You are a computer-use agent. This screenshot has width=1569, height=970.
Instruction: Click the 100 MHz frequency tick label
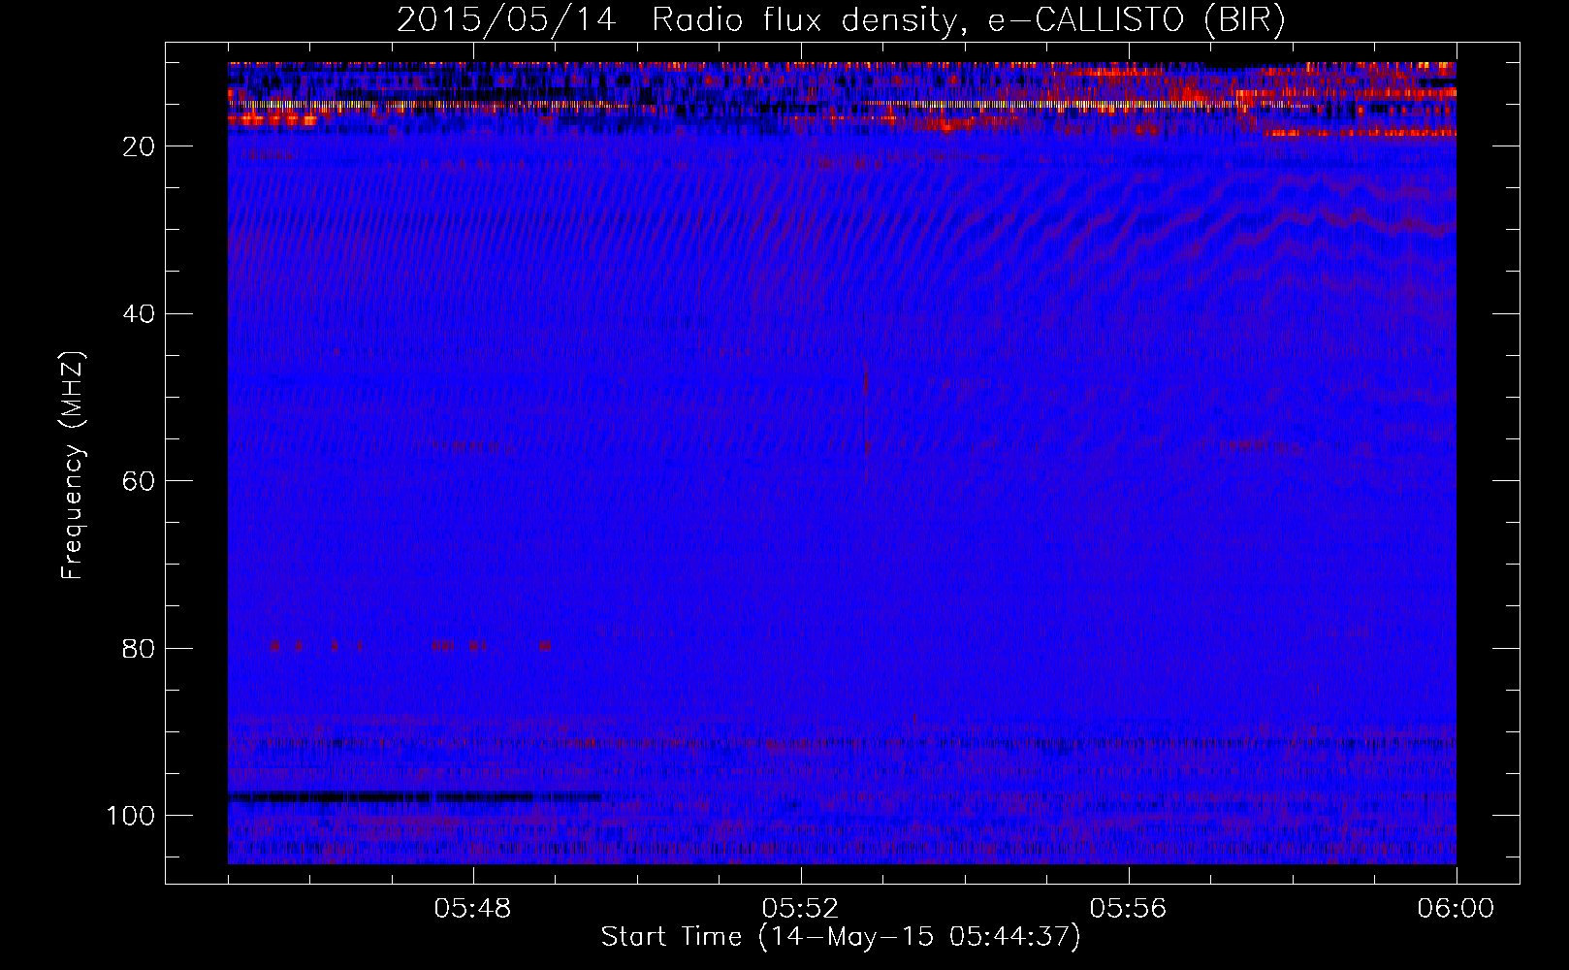(131, 816)
